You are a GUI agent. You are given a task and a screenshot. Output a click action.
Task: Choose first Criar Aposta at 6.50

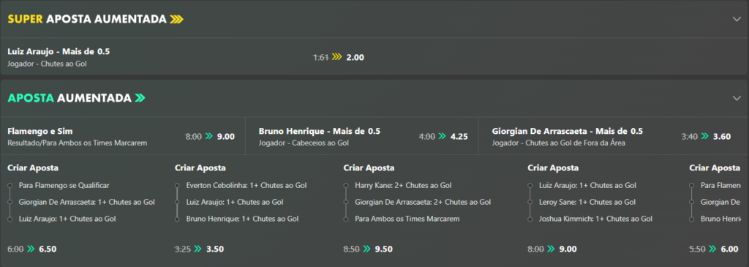pyautogui.click(x=48, y=249)
